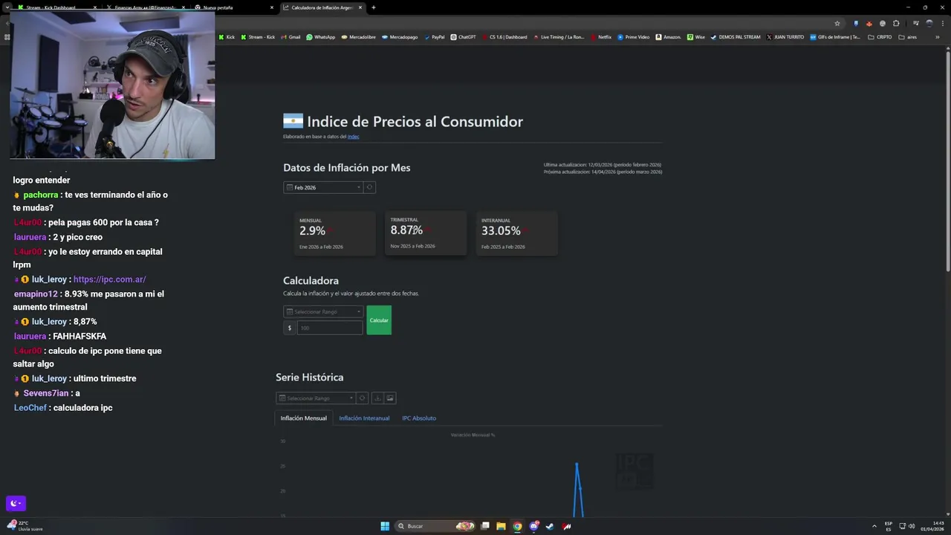951x535 pixels.
Task: Open the Stream - Kick bookmark
Action: click(258, 37)
